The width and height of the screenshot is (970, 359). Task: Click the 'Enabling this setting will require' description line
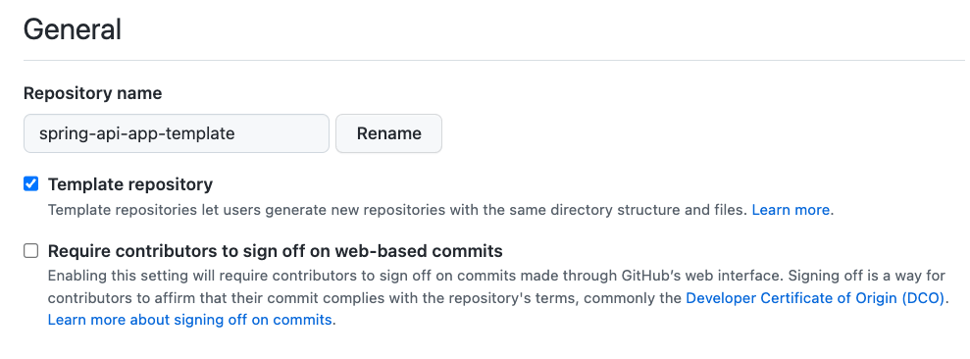(496, 276)
